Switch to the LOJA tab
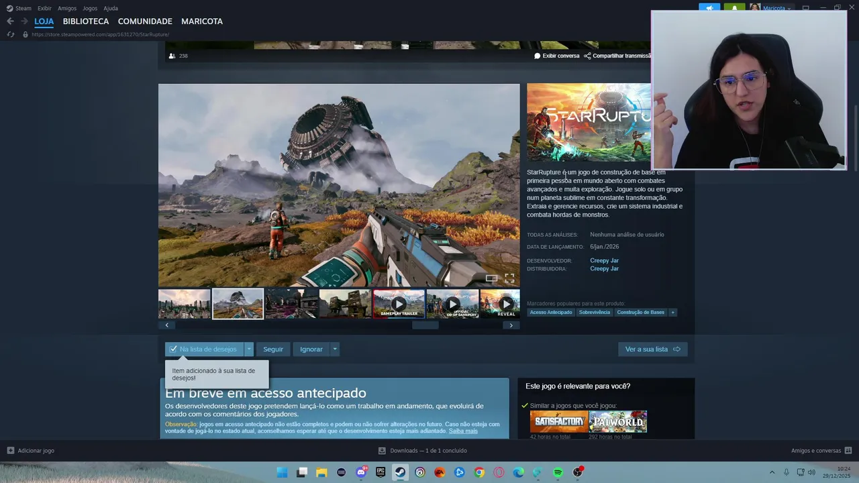This screenshot has height=483, width=859. point(44,21)
